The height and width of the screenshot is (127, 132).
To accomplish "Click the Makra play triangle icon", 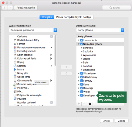I will tap(15, 69).
